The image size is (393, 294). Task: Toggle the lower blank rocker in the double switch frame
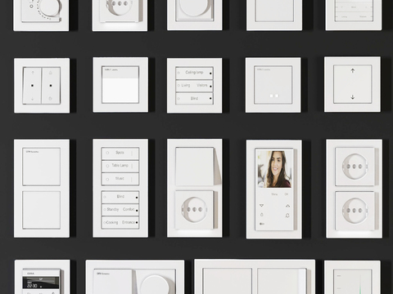click(x=42, y=210)
